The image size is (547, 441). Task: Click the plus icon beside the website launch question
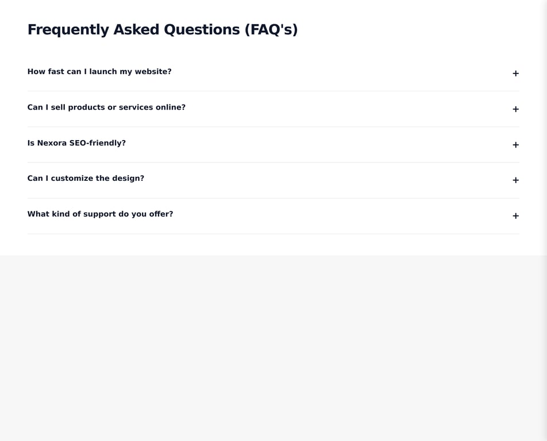pyautogui.click(x=515, y=73)
